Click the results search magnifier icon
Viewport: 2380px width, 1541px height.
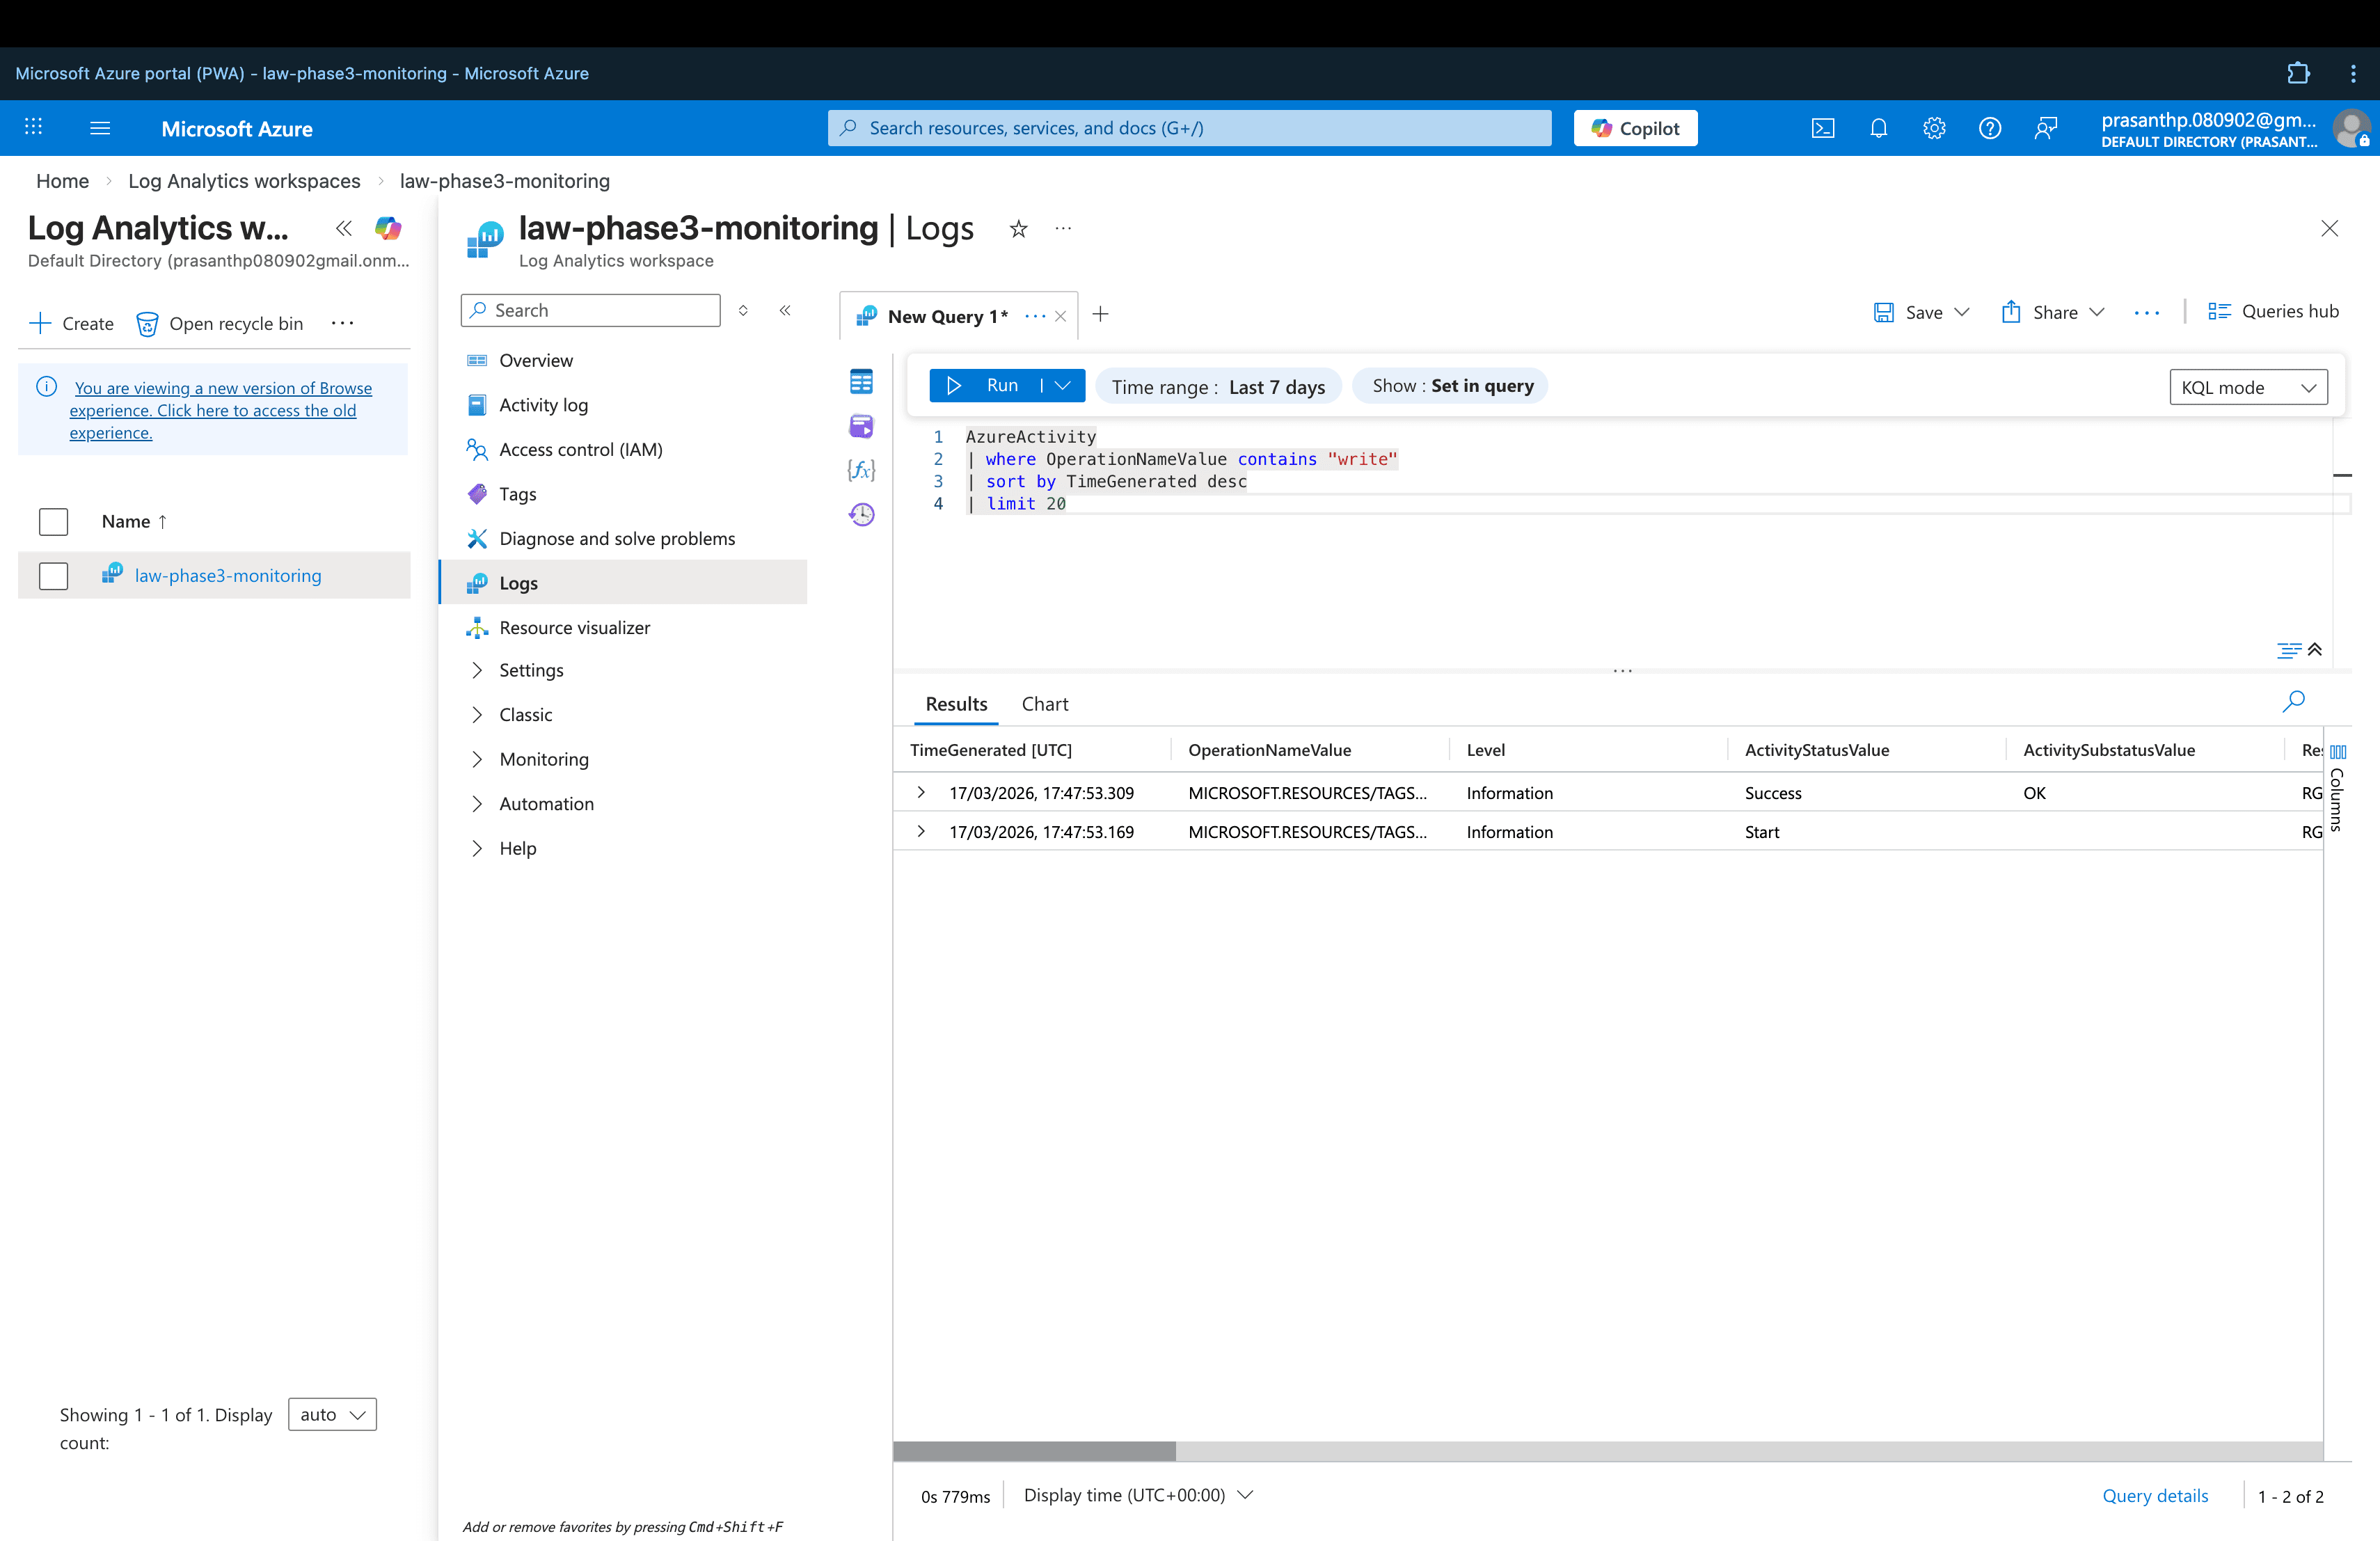(2293, 701)
